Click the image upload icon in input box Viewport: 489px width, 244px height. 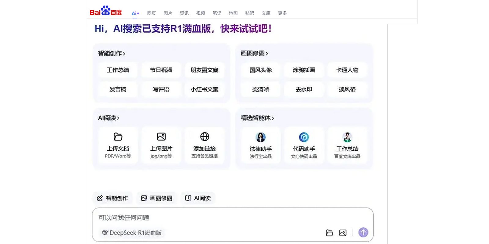[x=343, y=233]
